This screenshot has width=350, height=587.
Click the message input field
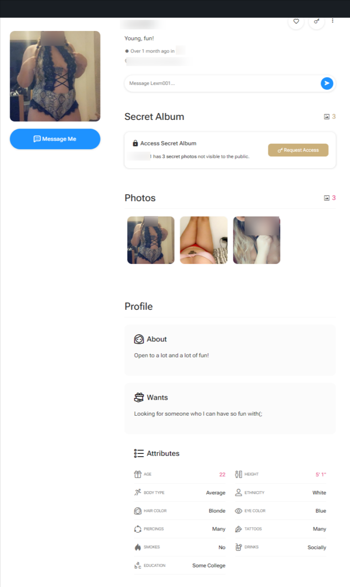222,83
